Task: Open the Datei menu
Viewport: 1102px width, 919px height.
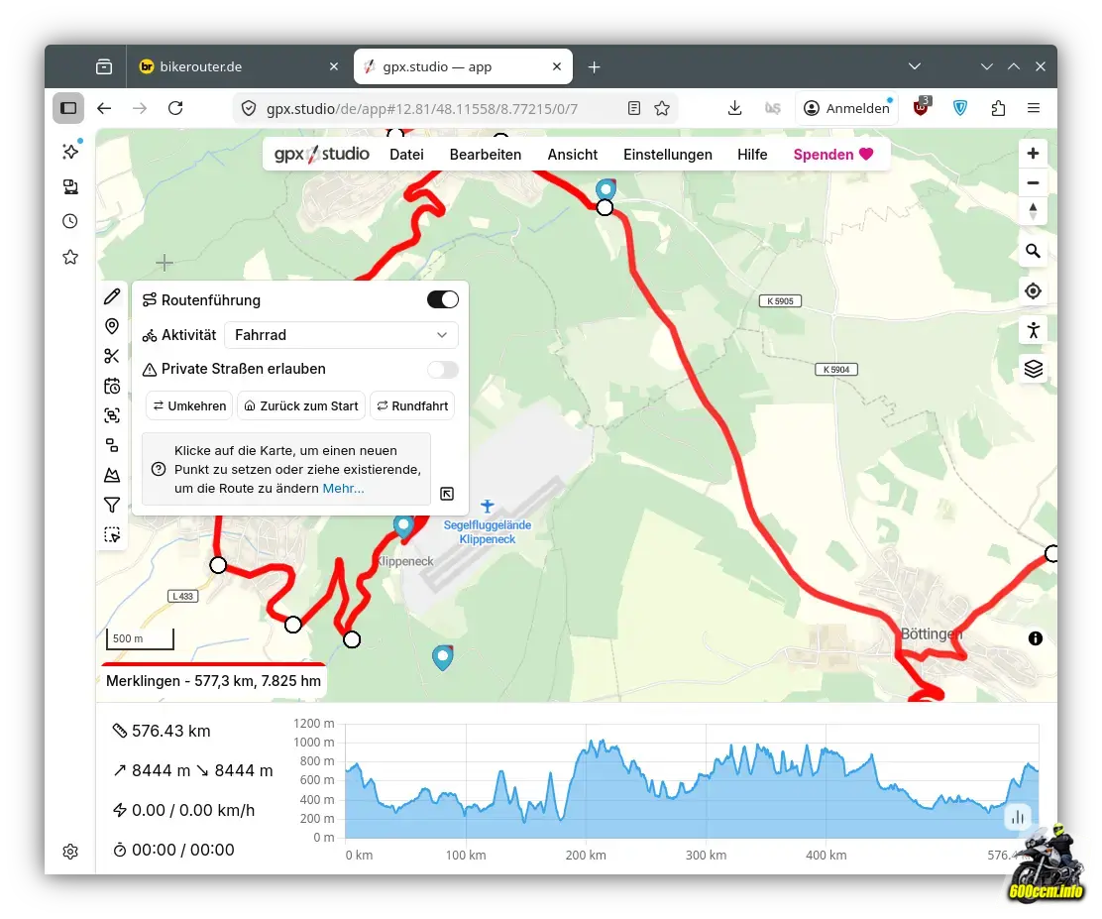Action: (406, 155)
